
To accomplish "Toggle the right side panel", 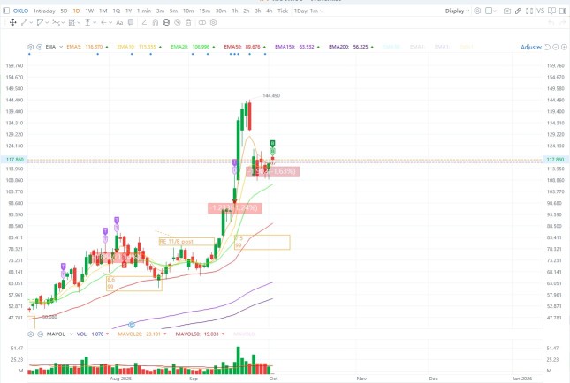I will (x=563, y=11).
